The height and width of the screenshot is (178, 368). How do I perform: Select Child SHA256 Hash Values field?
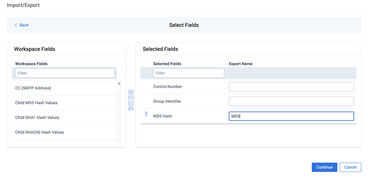click(64, 132)
